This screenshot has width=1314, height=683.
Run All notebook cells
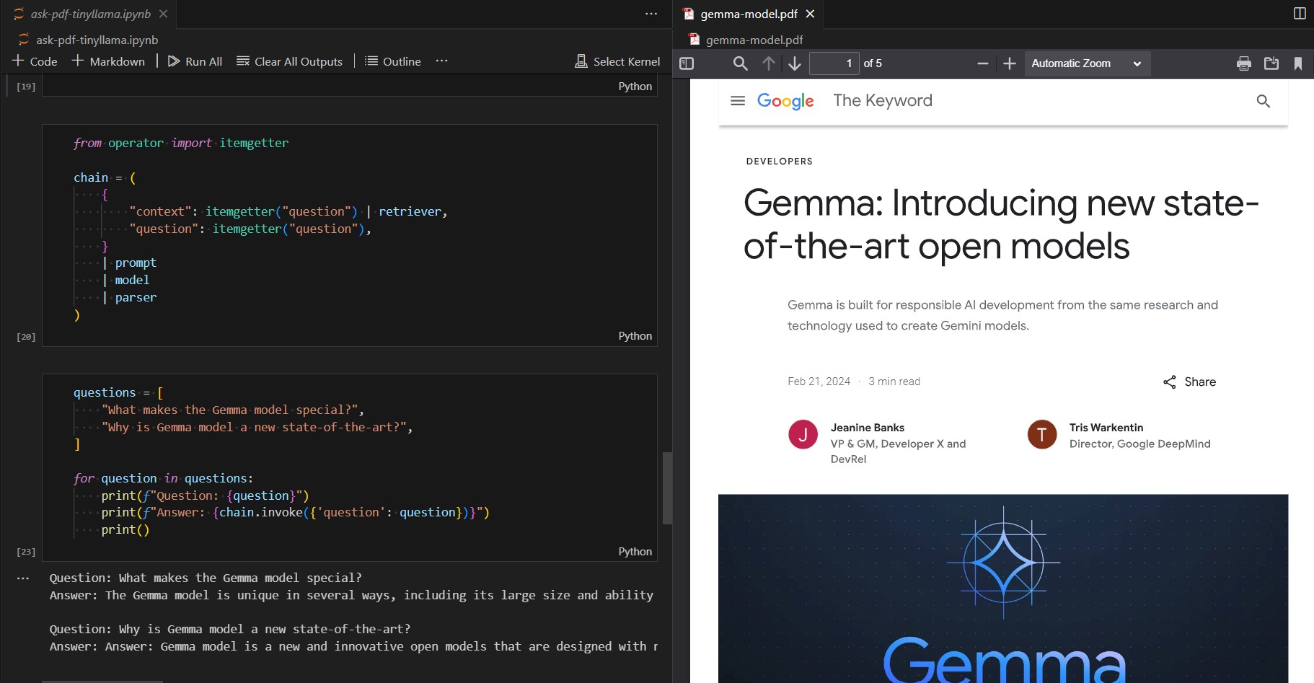(x=195, y=61)
